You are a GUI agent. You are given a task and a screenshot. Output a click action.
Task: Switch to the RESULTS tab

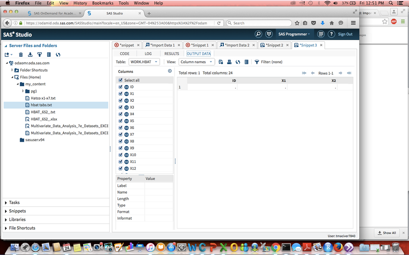coord(172,54)
